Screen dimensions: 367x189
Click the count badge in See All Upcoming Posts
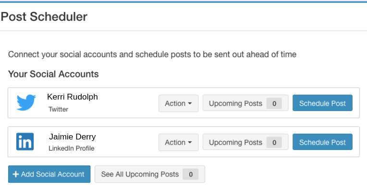(191, 174)
